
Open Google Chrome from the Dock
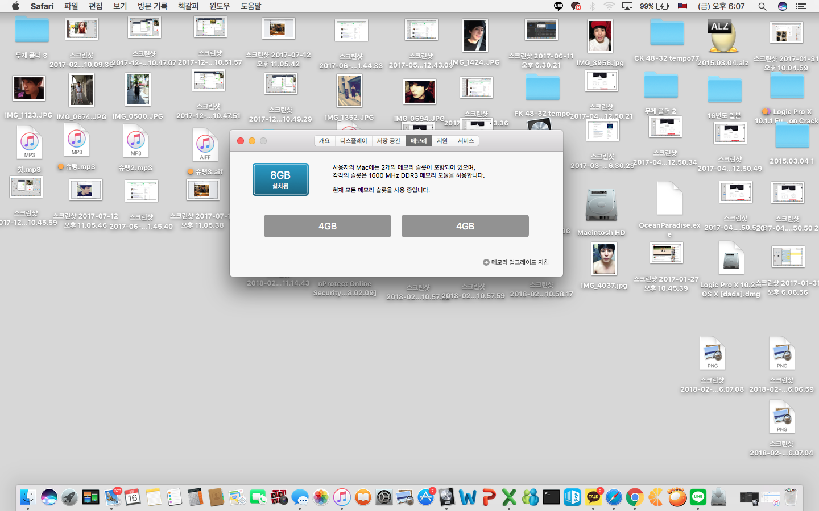pyautogui.click(x=635, y=497)
